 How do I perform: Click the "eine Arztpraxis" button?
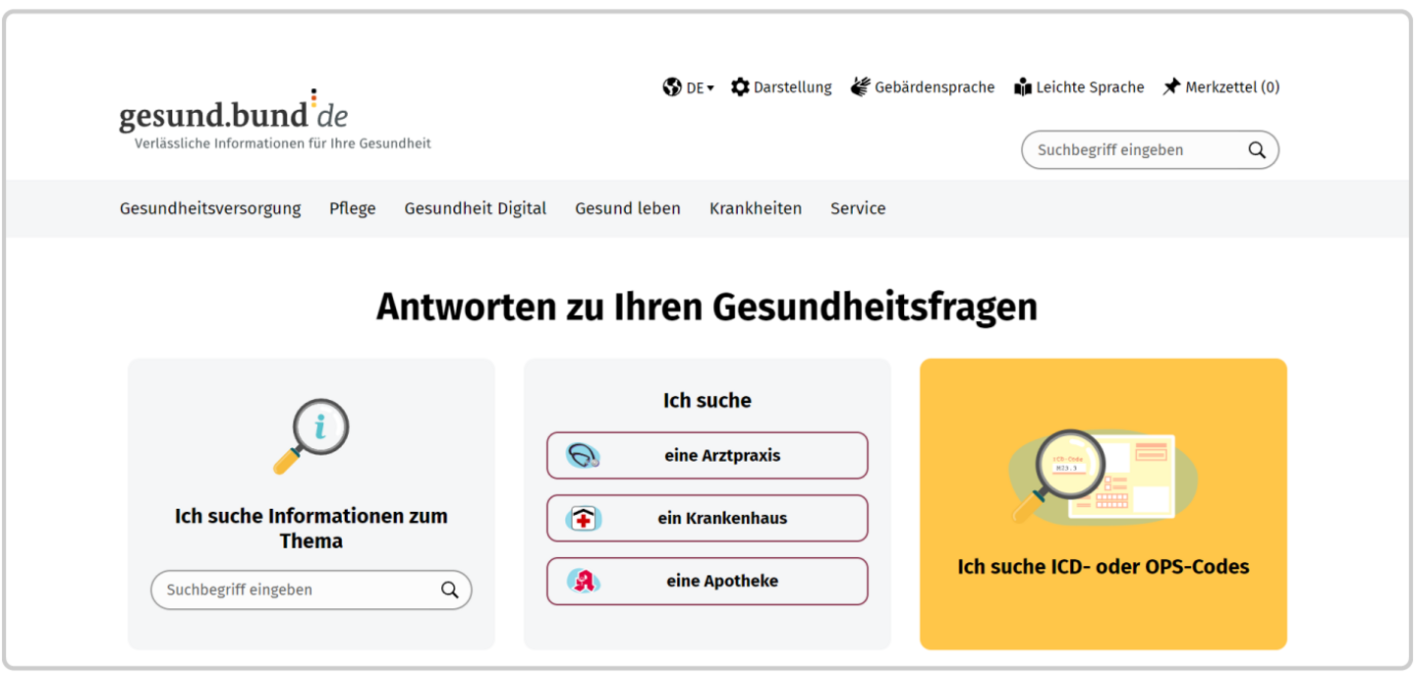point(707,456)
